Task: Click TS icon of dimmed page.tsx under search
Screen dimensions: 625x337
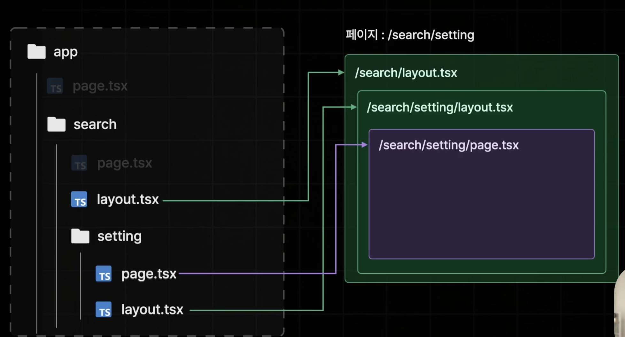Action: (79, 163)
